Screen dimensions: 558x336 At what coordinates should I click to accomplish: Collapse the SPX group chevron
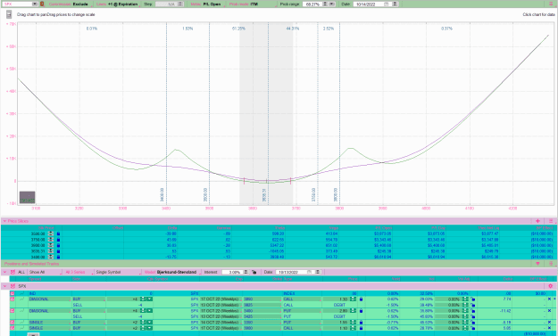(4, 286)
